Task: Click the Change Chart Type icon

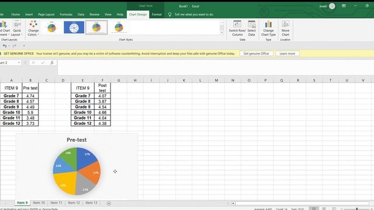Action: [268, 29]
